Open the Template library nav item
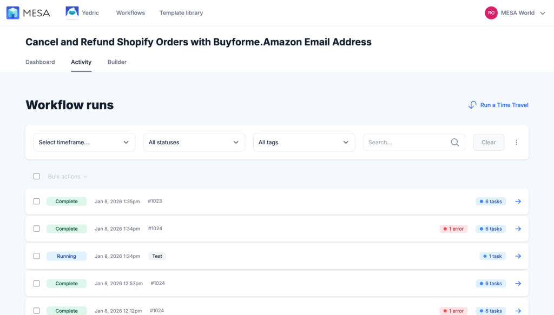The height and width of the screenshot is (315, 554). tap(181, 13)
